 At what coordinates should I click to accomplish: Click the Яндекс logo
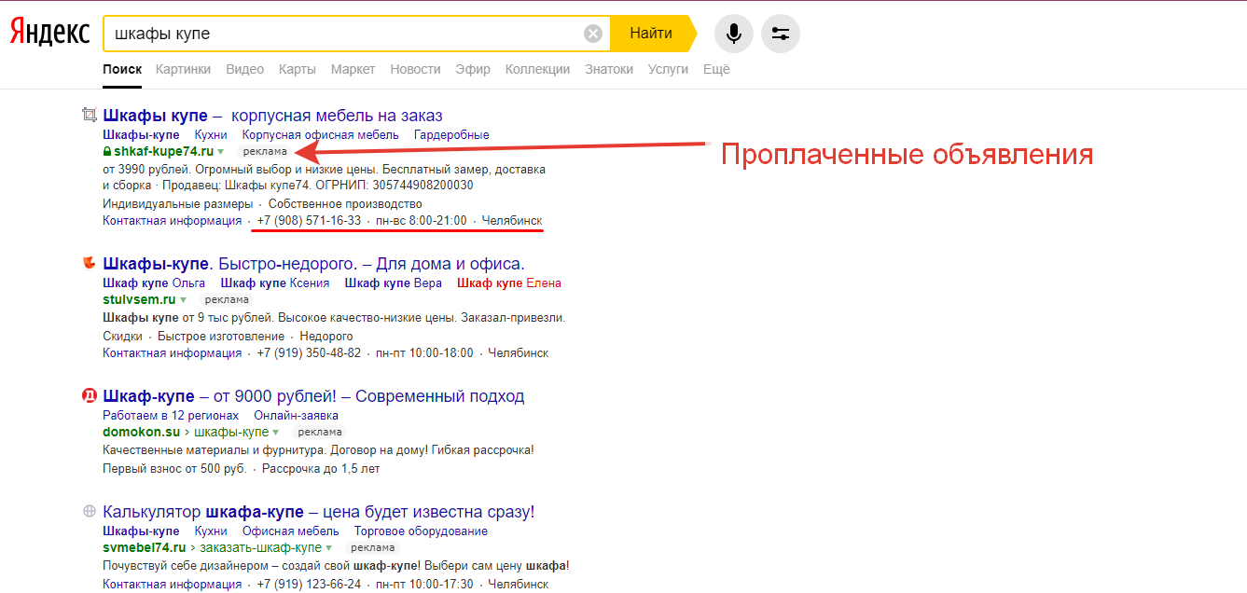click(50, 34)
